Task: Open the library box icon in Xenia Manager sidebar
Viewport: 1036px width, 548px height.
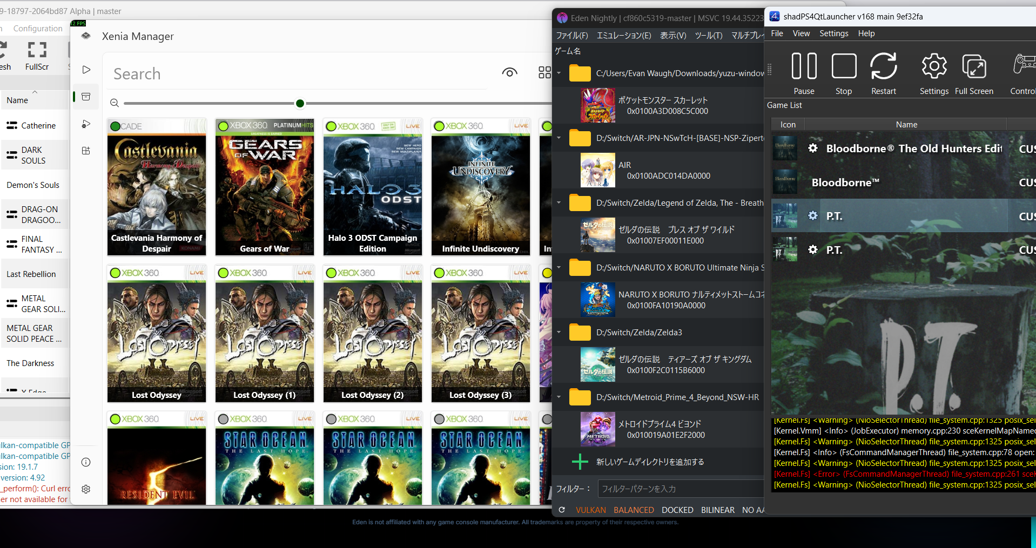Action: 86,97
